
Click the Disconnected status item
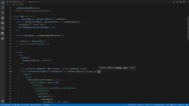tap(36, 105)
